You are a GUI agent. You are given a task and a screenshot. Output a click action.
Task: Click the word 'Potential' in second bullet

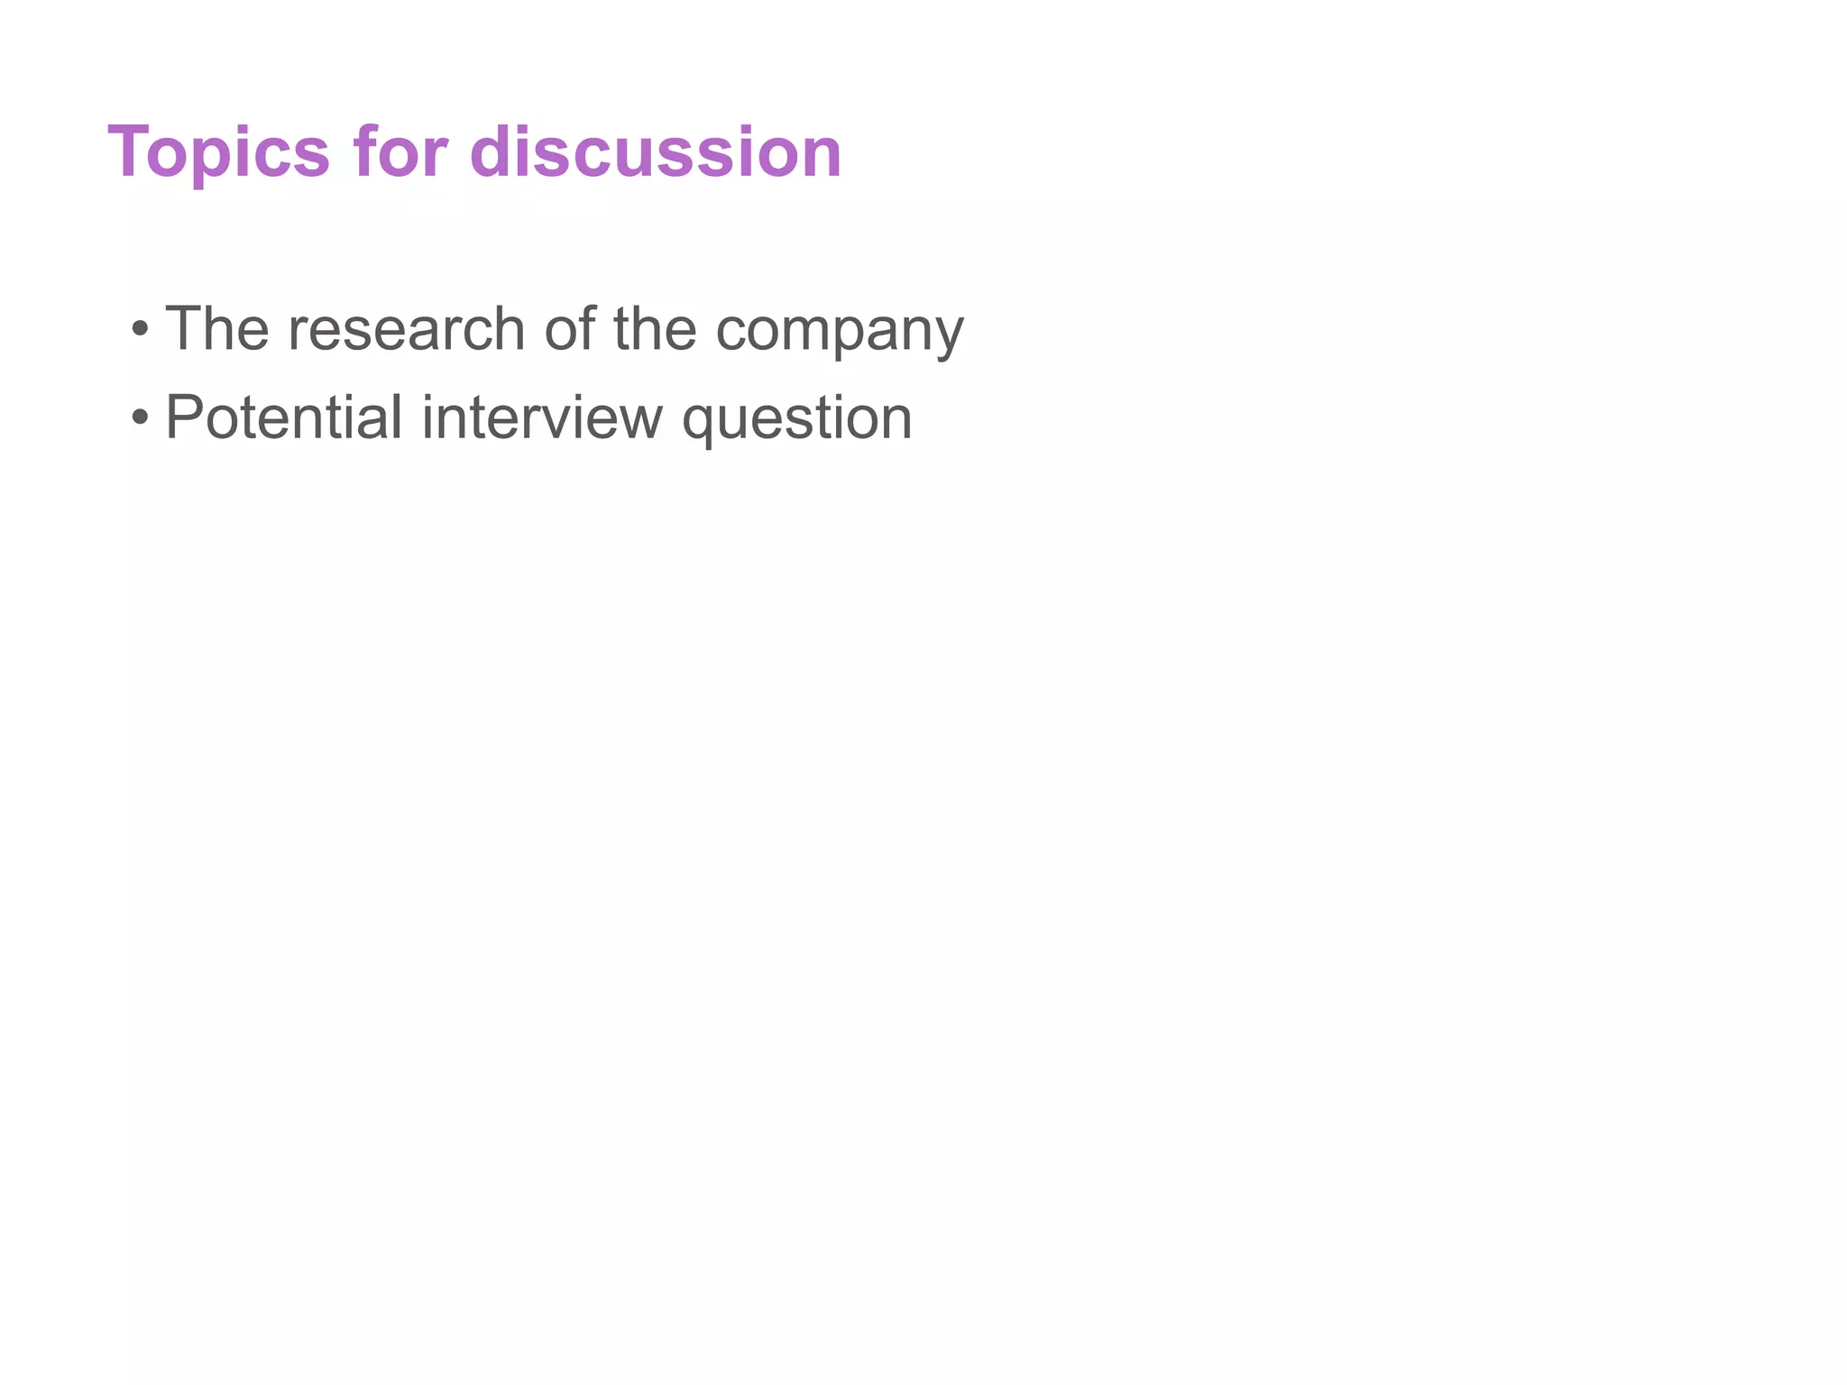pos(283,417)
